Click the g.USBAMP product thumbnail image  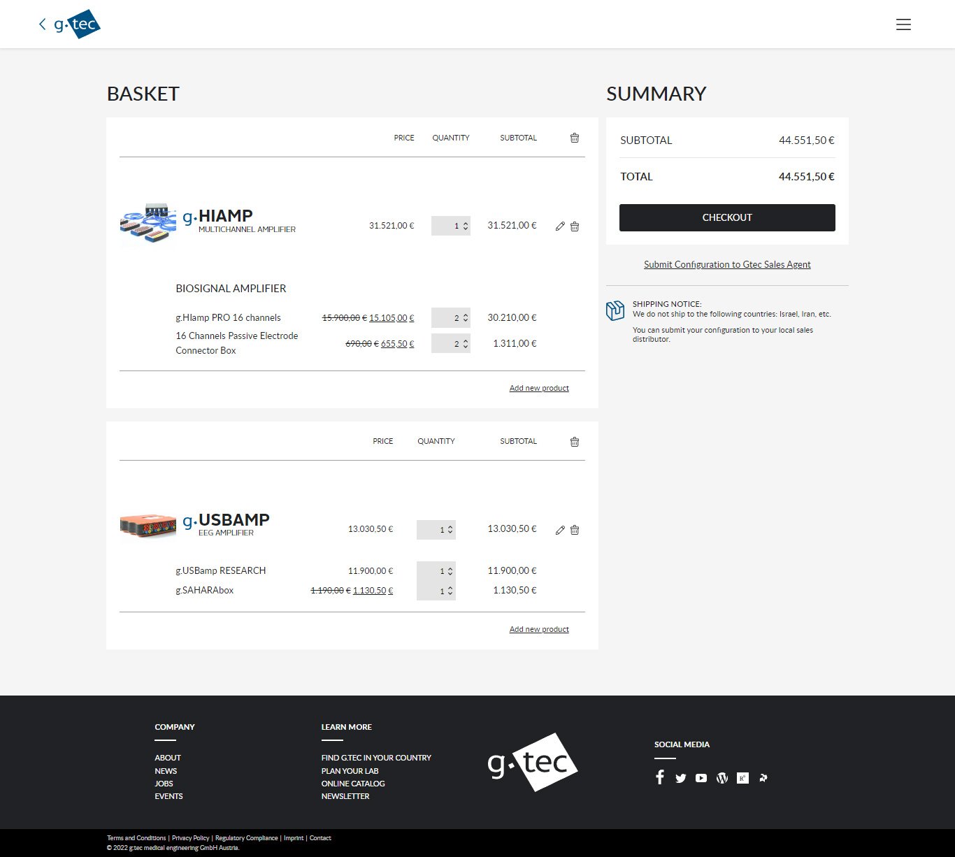[148, 526]
